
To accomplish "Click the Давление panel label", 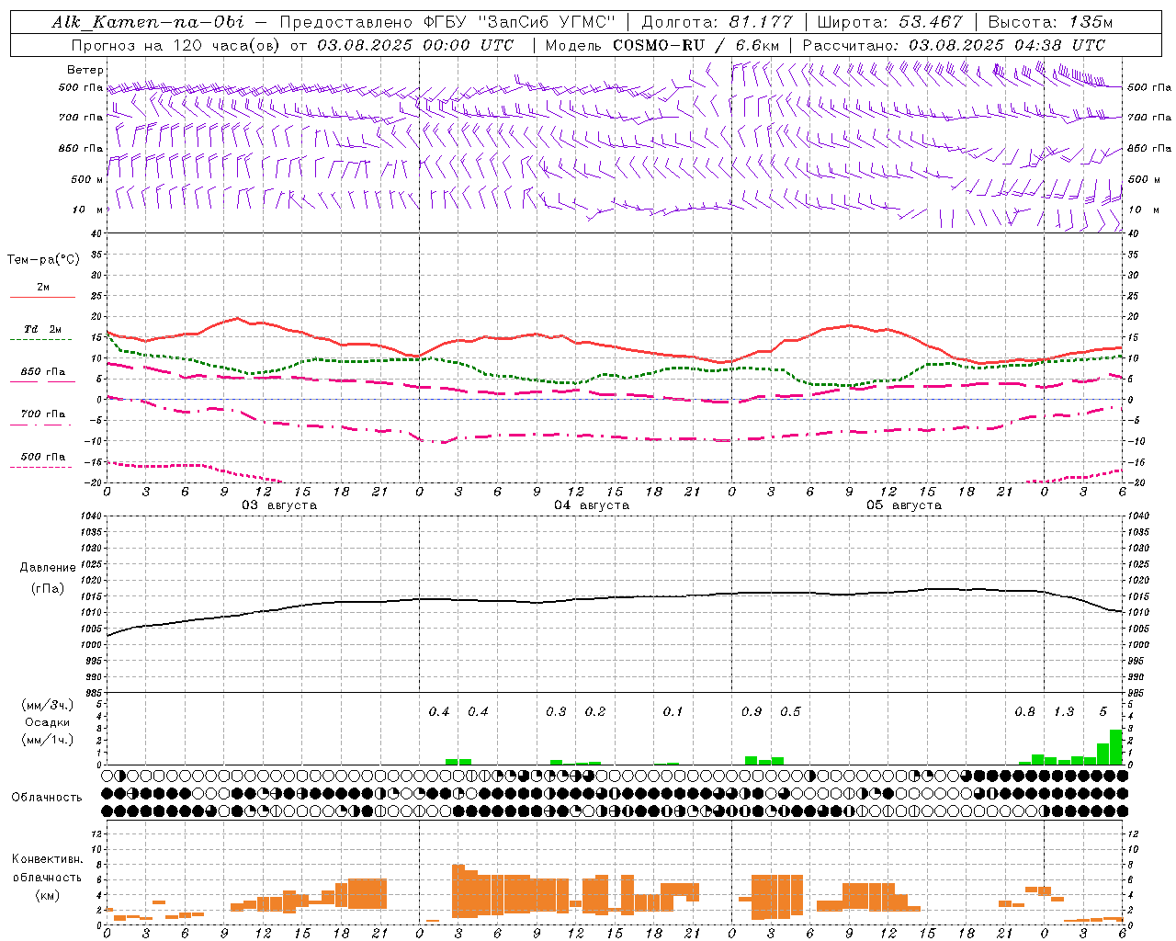I will 48,568.
